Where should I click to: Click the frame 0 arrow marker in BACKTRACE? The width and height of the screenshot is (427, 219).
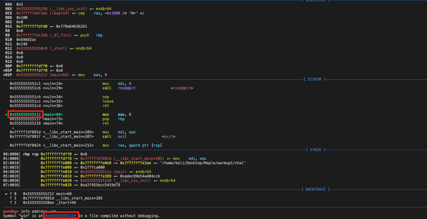pyautogui.click(x=7, y=194)
